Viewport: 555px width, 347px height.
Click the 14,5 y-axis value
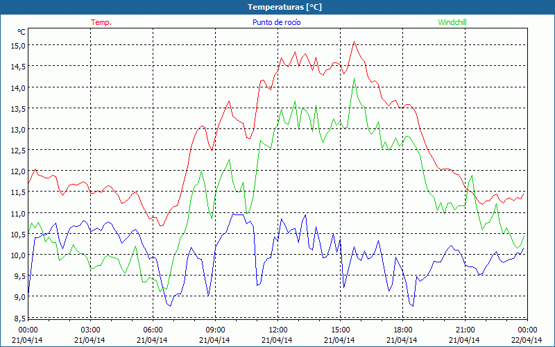[18, 67]
